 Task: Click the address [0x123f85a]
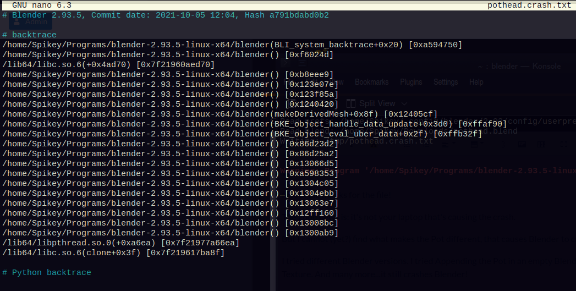(311, 95)
